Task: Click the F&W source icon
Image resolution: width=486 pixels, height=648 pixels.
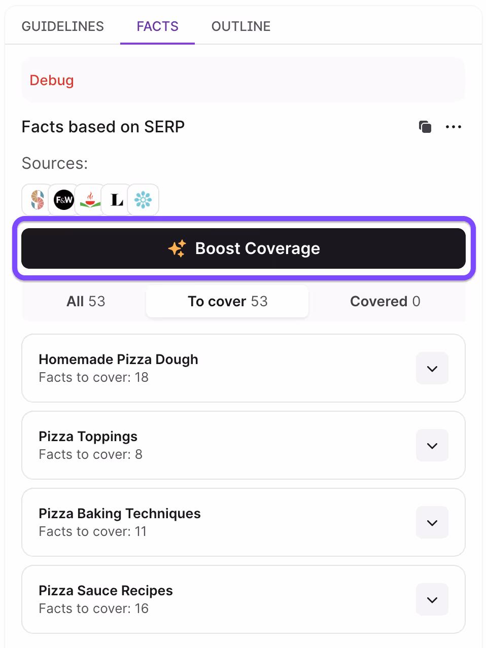Action: [x=64, y=200]
